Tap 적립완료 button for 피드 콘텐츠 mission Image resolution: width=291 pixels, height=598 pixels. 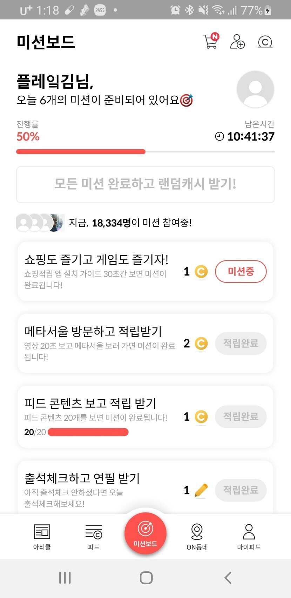pos(241,416)
